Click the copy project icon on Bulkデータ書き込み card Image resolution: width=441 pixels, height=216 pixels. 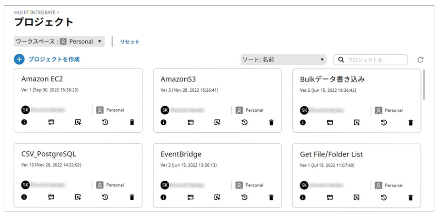(357, 123)
